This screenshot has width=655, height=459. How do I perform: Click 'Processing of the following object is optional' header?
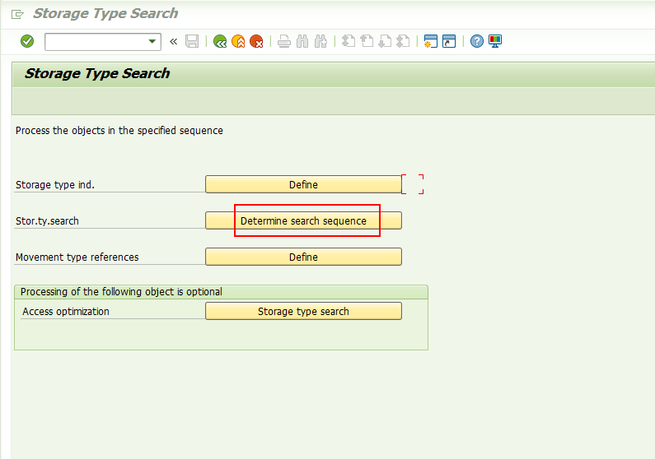(x=121, y=291)
